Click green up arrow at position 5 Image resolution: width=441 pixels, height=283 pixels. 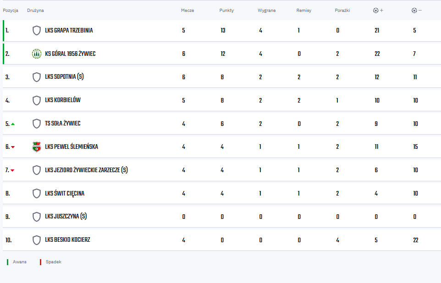click(x=13, y=124)
